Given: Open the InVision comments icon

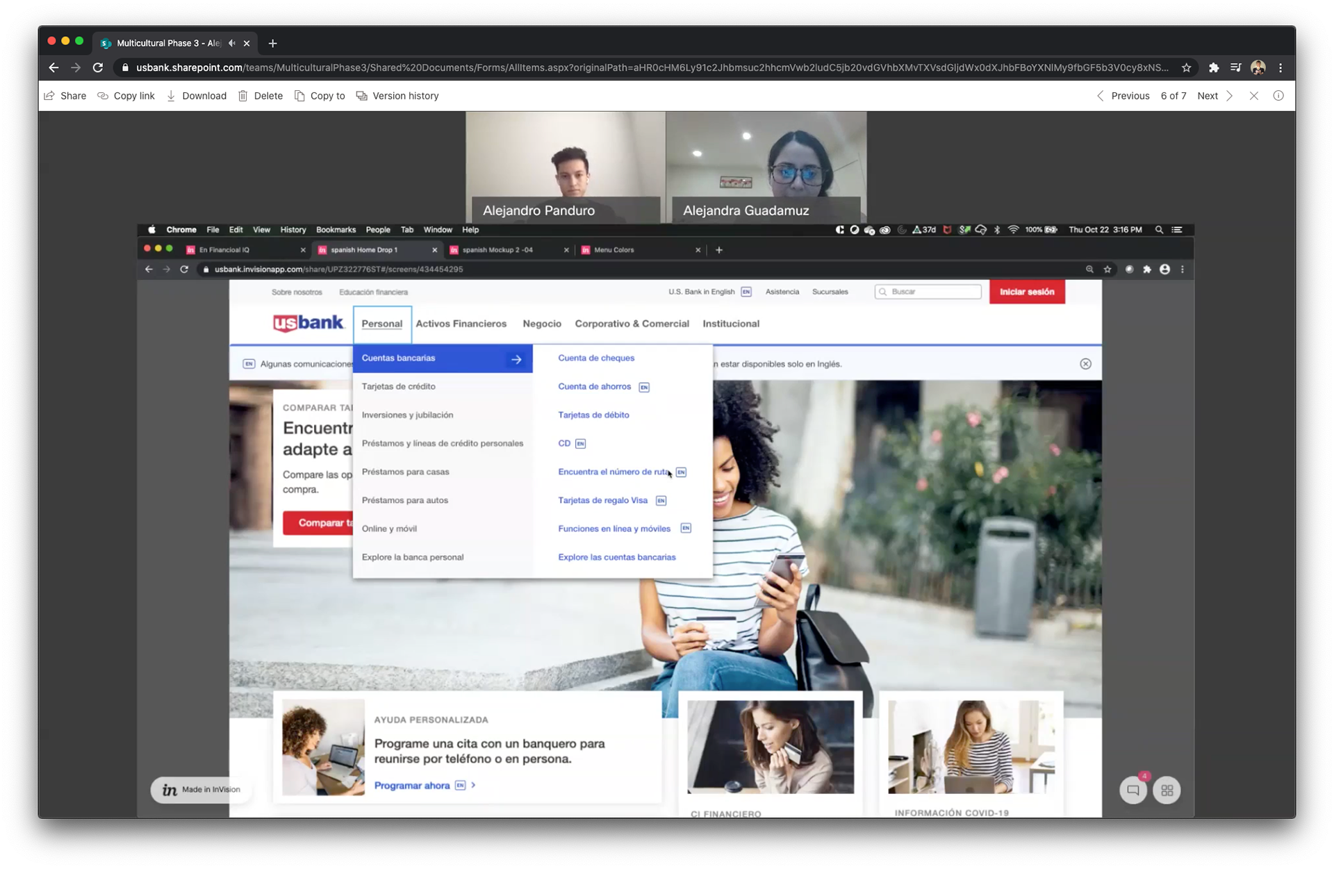Looking at the screenshot, I should [x=1133, y=791].
